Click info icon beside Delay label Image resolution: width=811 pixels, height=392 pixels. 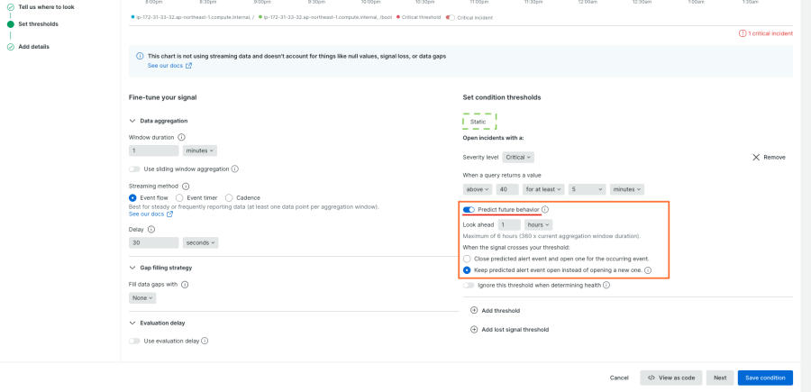pyautogui.click(x=151, y=229)
